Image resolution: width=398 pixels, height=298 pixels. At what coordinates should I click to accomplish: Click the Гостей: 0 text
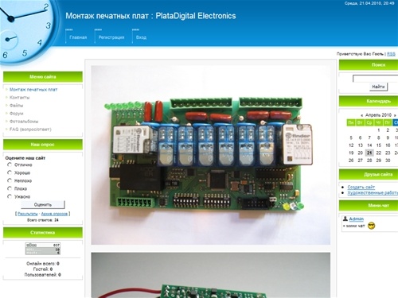point(43,269)
